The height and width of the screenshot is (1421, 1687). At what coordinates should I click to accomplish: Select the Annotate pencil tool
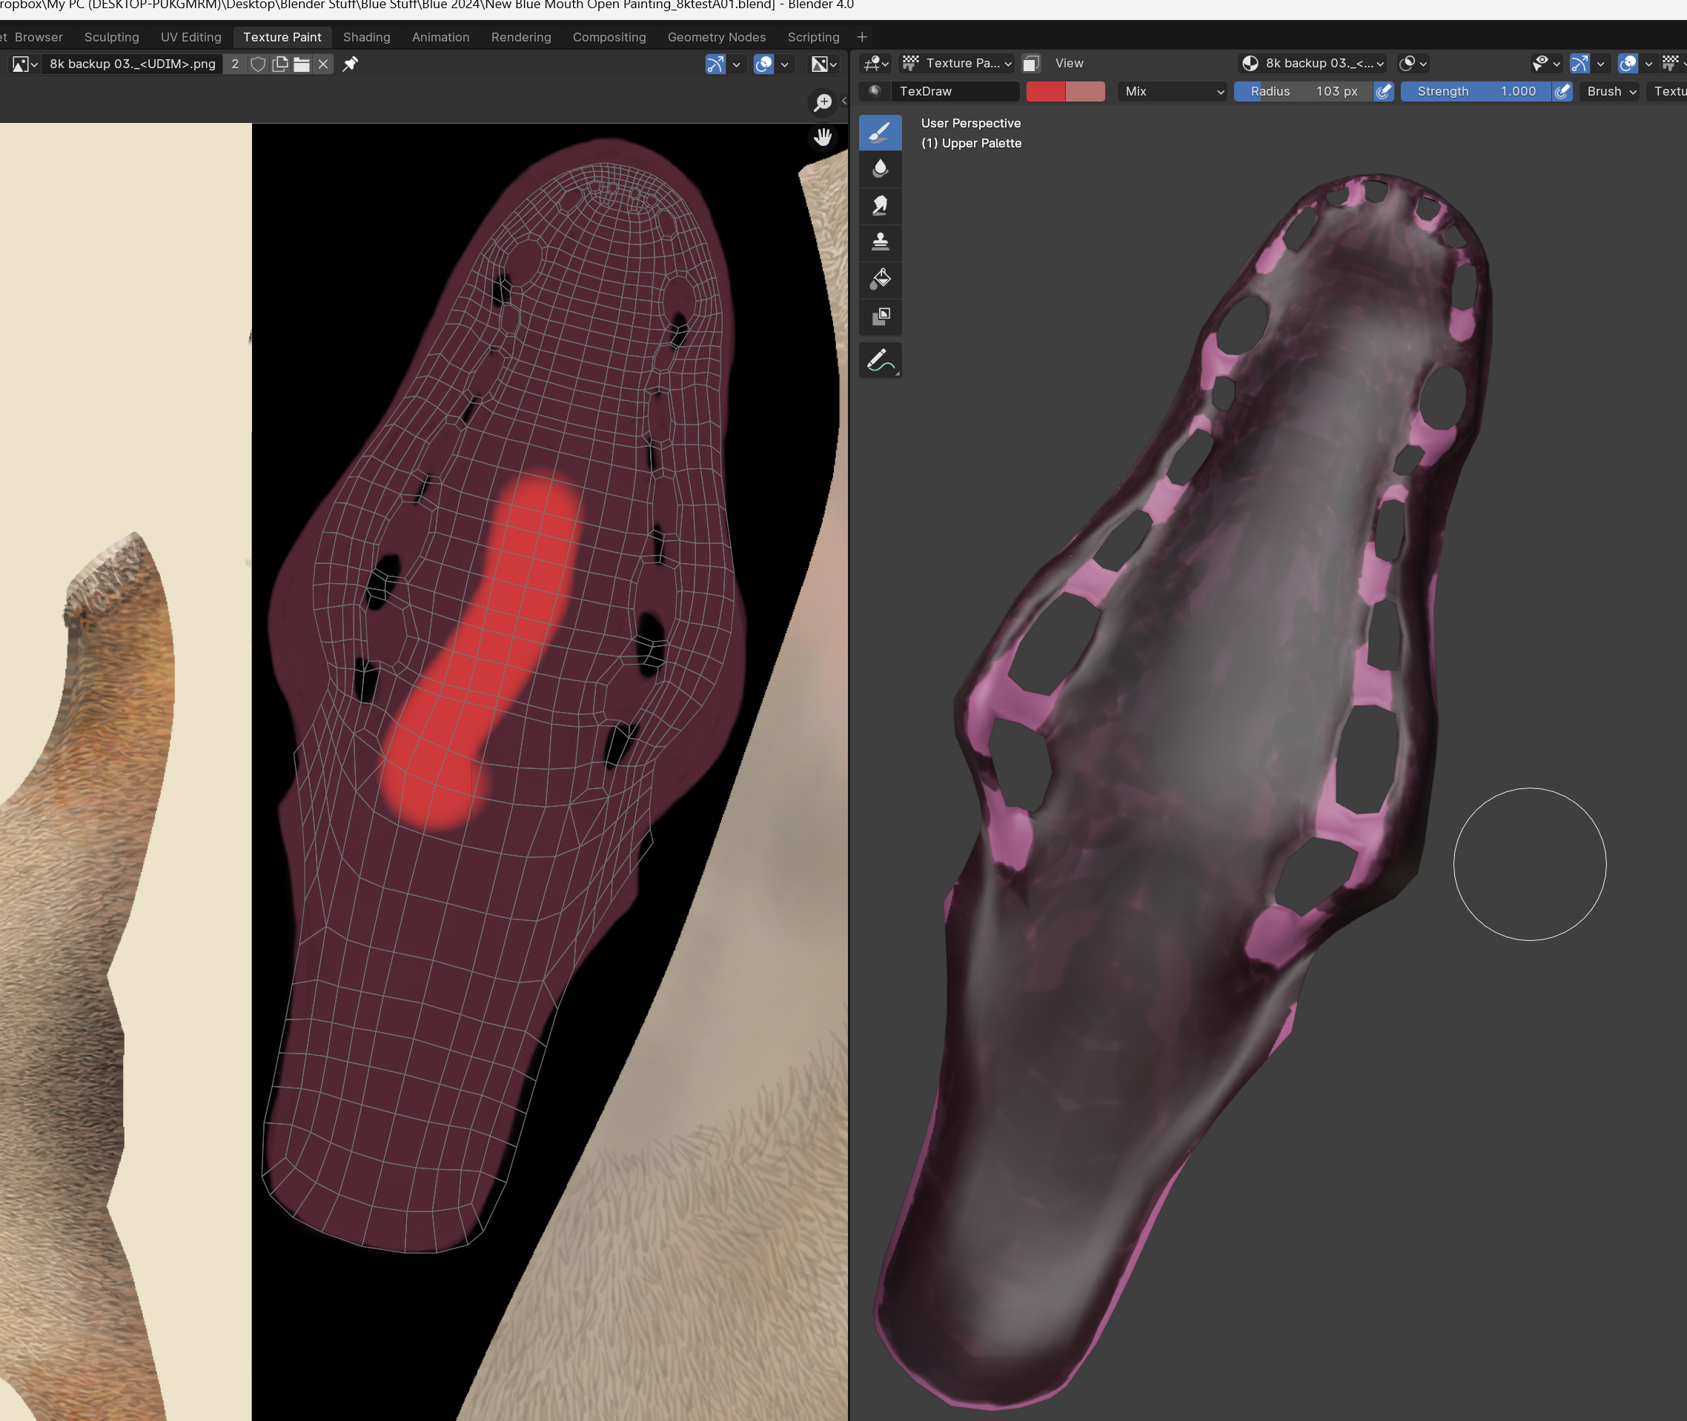point(880,360)
